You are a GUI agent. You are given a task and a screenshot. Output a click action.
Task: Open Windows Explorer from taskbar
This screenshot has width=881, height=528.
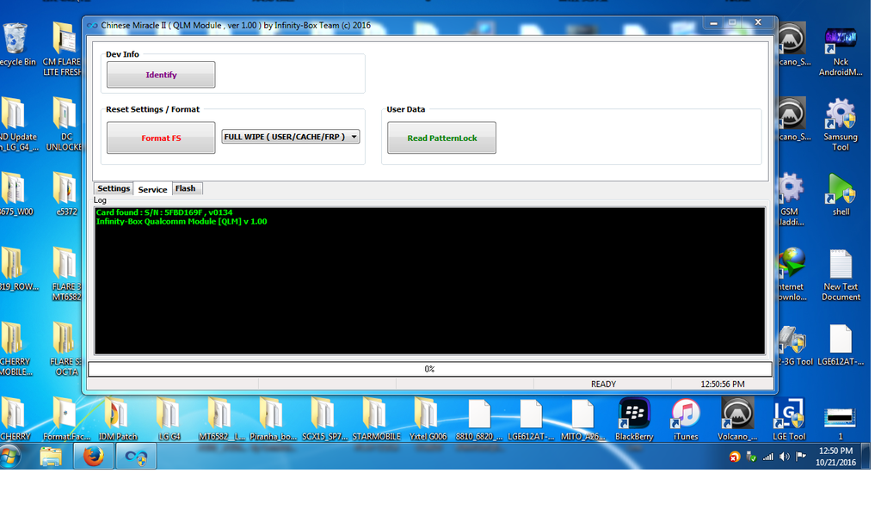(x=51, y=456)
